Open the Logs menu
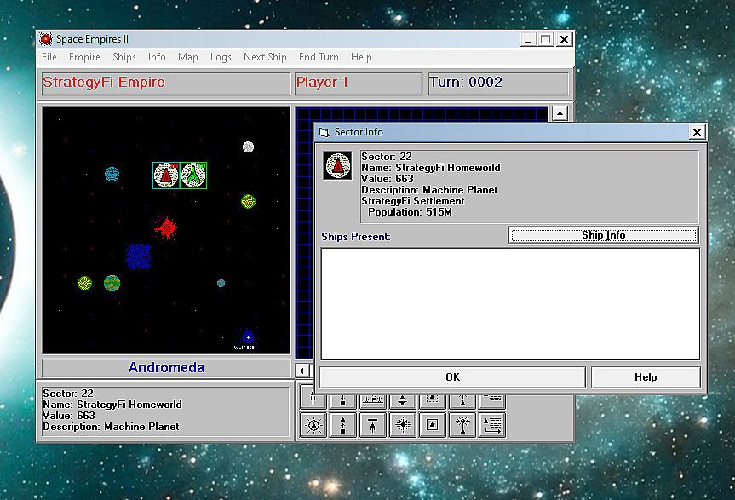The image size is (735, 500). 221,57
